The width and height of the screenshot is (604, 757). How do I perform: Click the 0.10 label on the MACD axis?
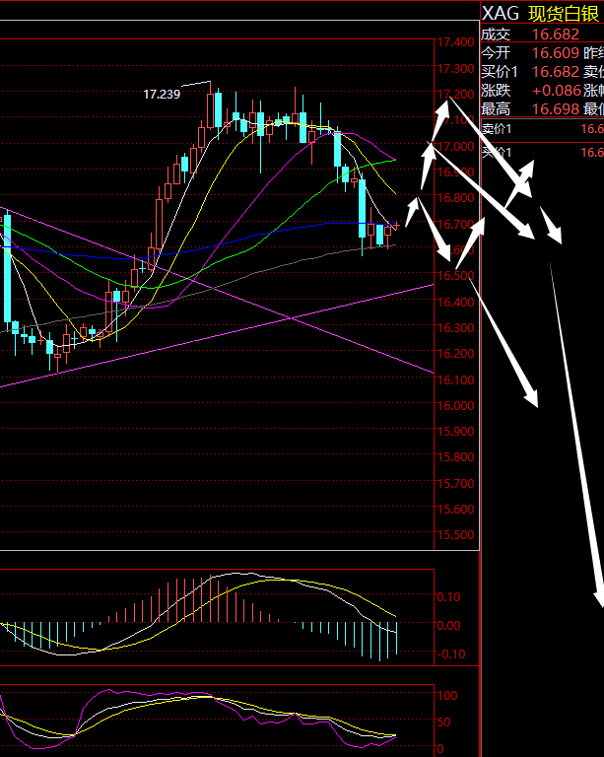pyautogui.click(x=448, y=597)
